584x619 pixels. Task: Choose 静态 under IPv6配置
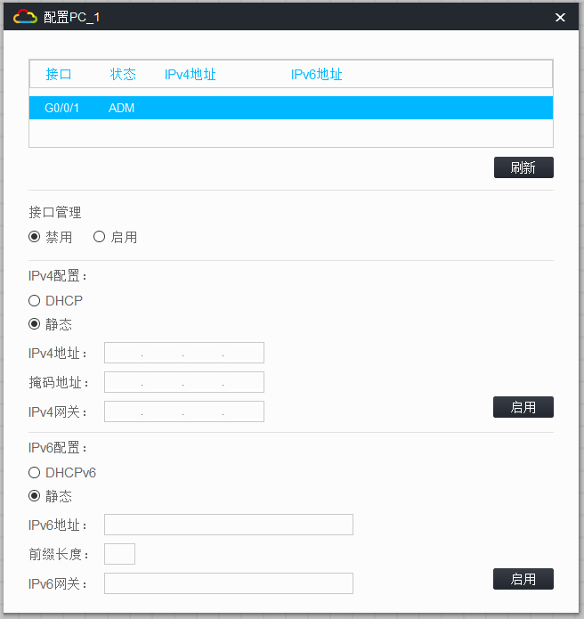pyautogui.click(x=35, y=496)
